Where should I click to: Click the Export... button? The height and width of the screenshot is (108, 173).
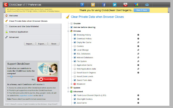[42, 44]
